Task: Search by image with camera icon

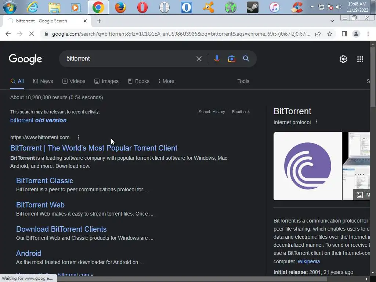Action: coord(231,59)
